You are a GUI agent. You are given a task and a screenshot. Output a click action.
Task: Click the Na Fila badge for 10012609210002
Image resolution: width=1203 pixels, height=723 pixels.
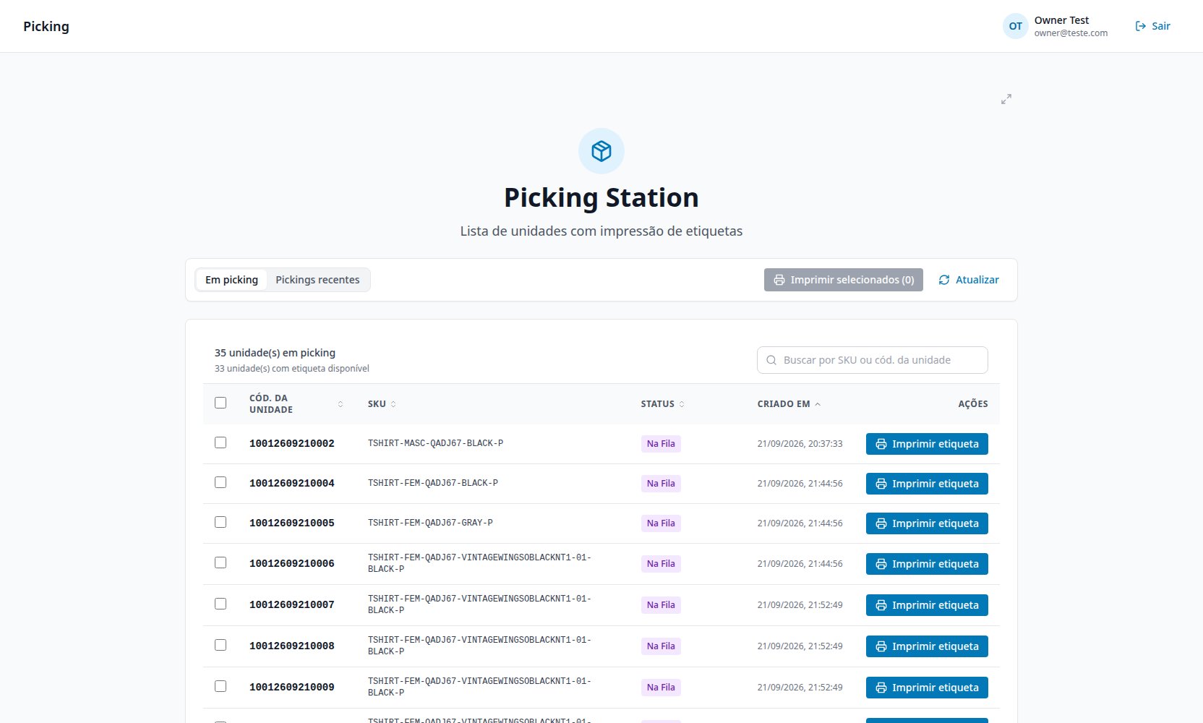pos(661,444)
